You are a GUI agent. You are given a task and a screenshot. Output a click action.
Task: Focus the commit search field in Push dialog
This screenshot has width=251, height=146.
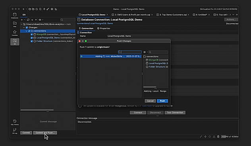coord(129,52)
